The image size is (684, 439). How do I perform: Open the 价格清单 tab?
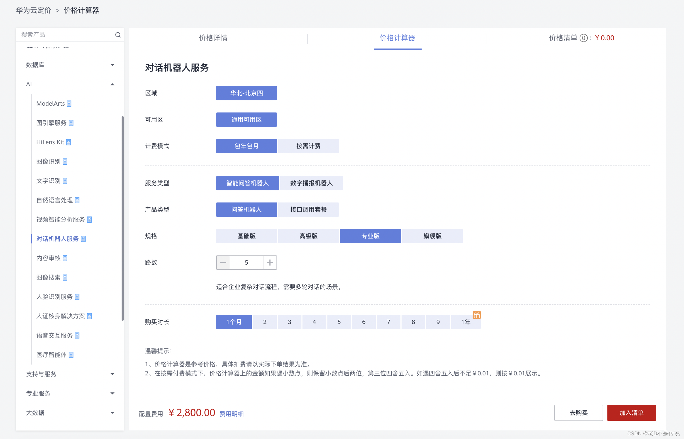(581, 38)
